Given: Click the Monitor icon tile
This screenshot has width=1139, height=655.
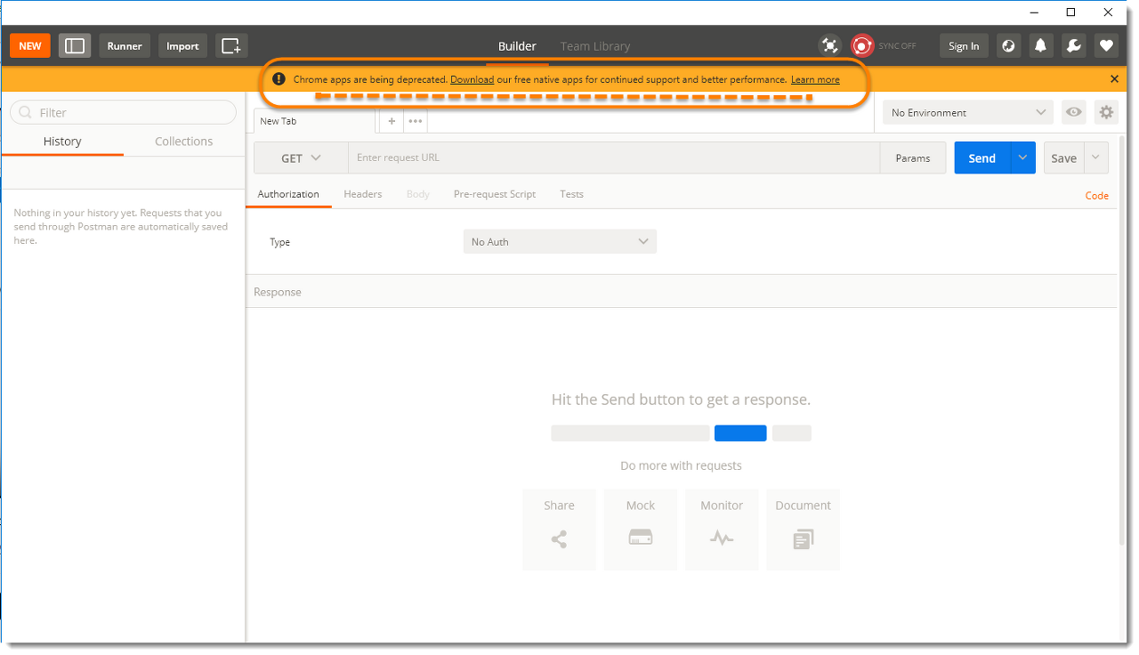Looking at the screenshot, I should [x=722, y=530].
